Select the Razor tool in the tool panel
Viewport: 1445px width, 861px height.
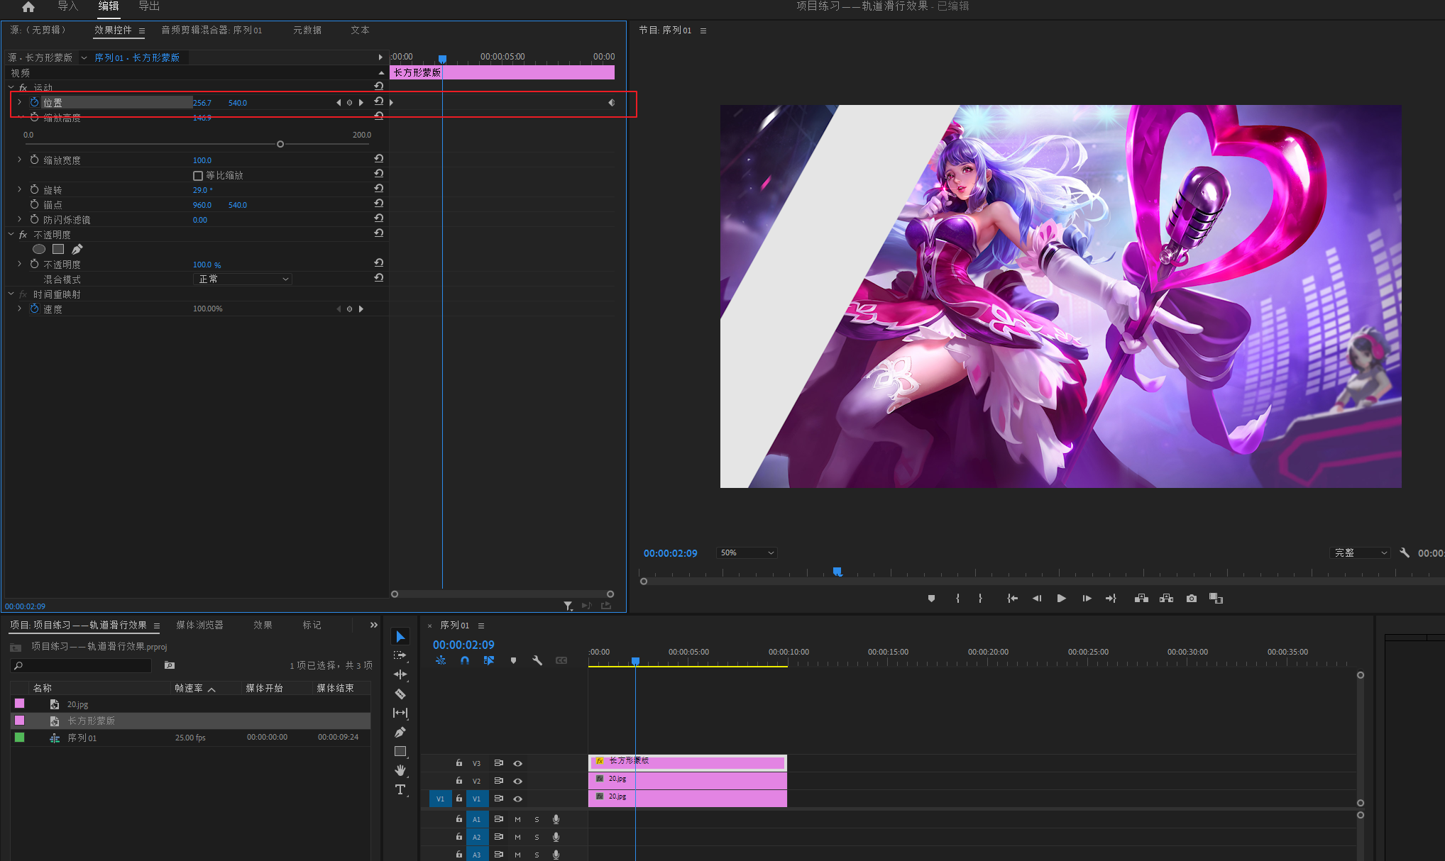400,694
